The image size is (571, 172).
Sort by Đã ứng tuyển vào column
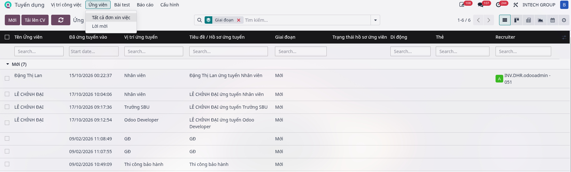[x=88, y=37]
